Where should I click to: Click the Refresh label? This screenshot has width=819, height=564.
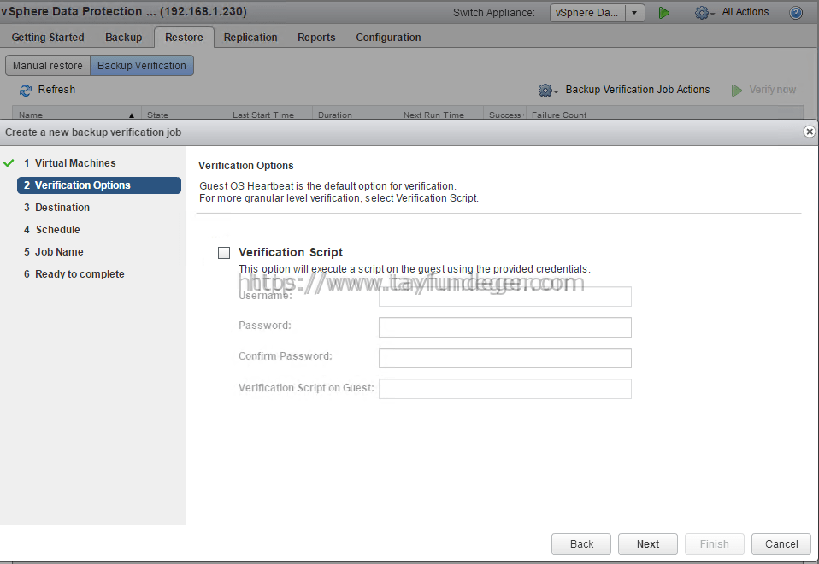click(x=56, y=90)
